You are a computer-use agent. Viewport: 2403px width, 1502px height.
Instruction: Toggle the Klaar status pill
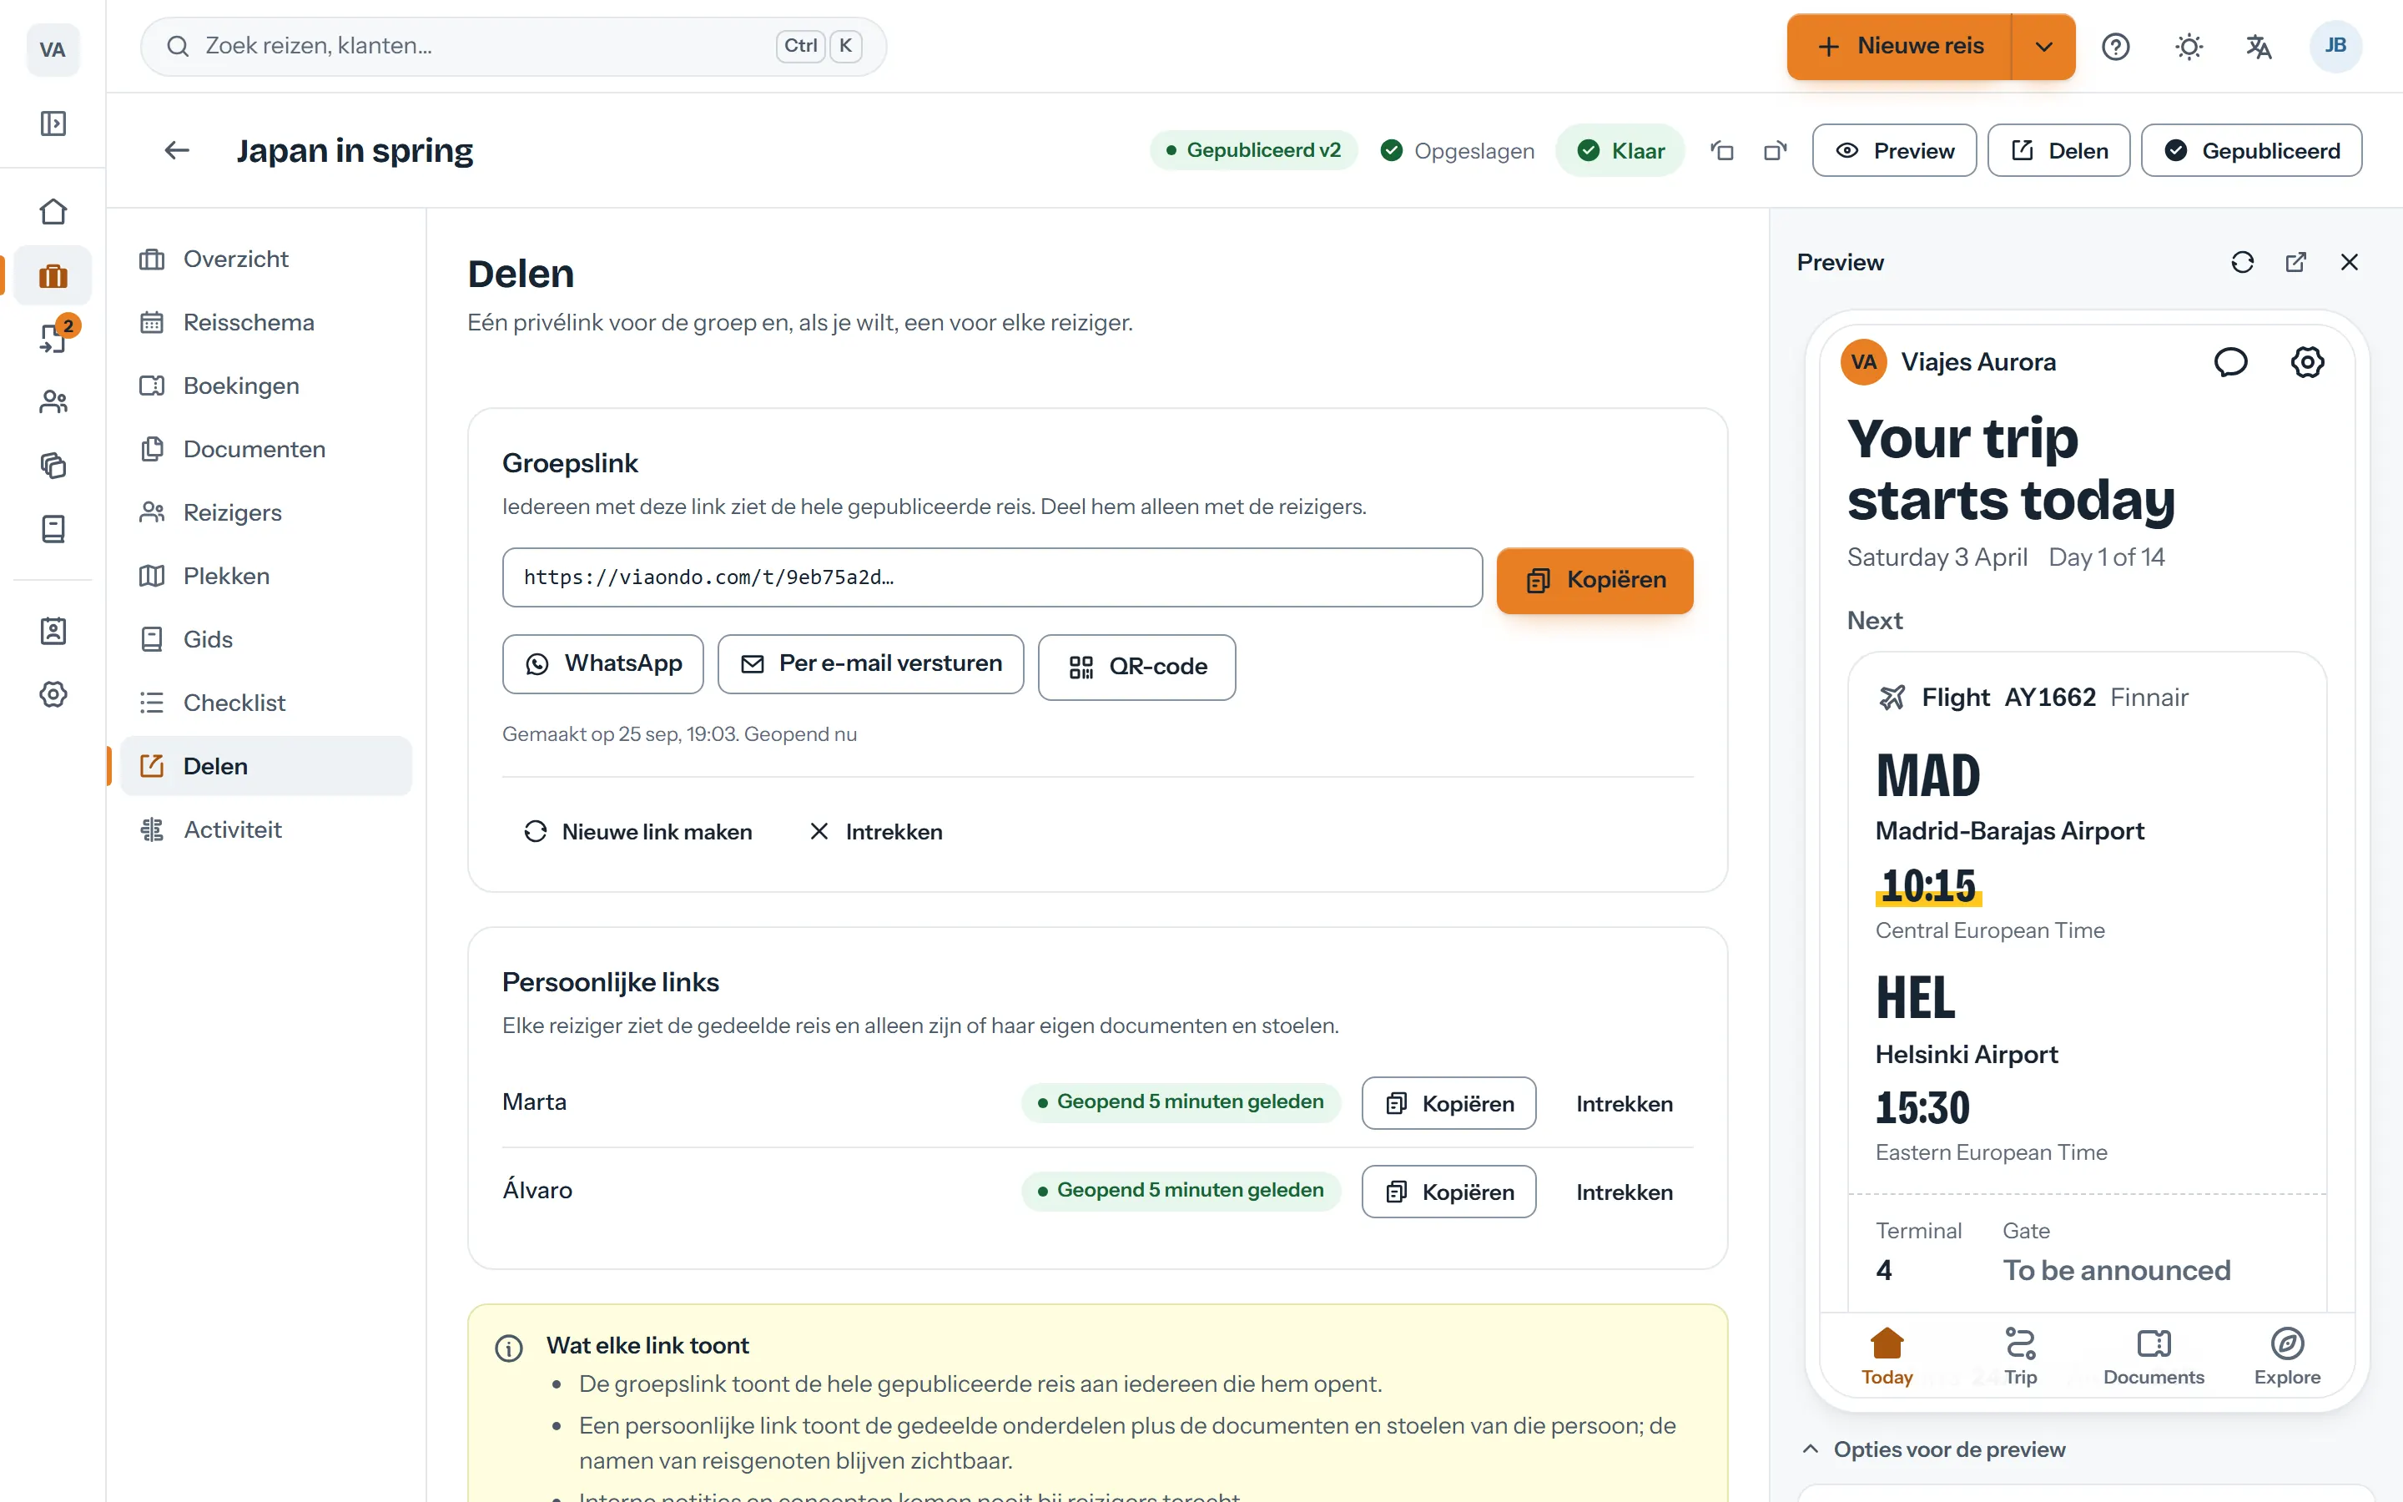(1620, 150)
